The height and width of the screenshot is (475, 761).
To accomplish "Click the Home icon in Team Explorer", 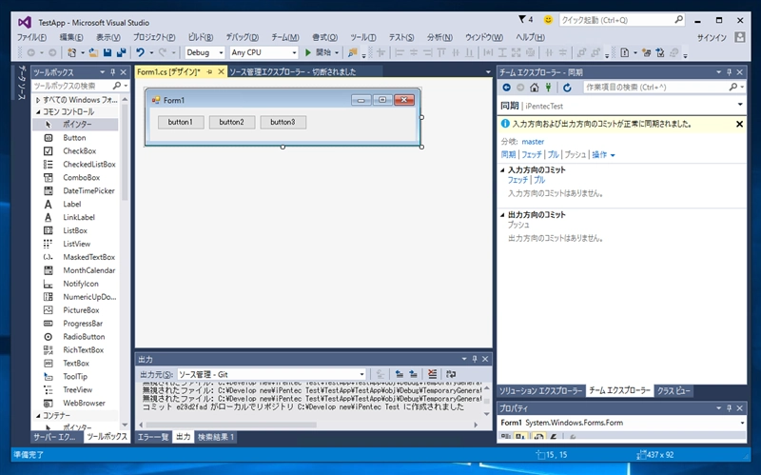I will tap(535, 88).
